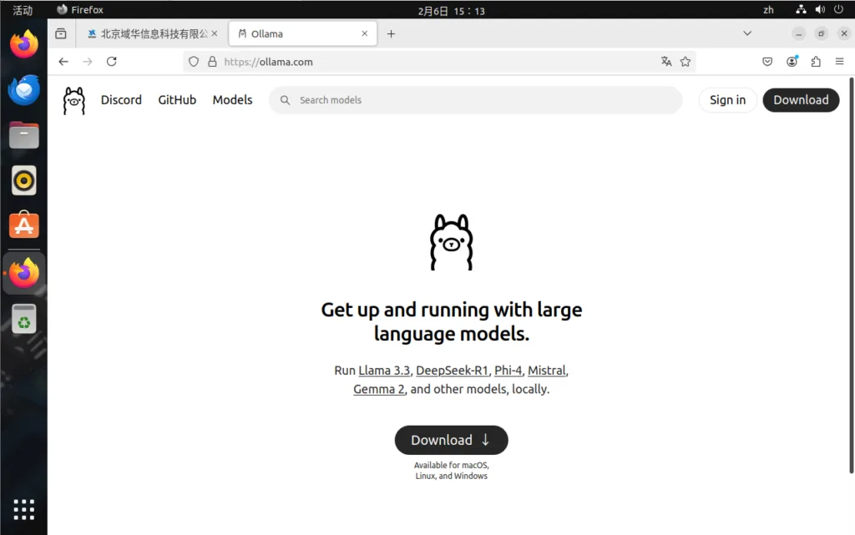Viewport: 855px width, 535px height.
Task: Open the clock showing 2月6日 15:13
Action: pos(452,10)
